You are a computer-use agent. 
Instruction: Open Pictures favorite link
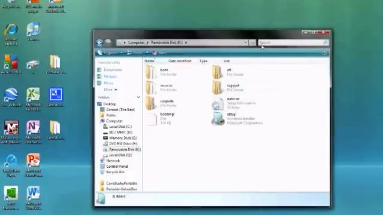[x=108, y=76]
